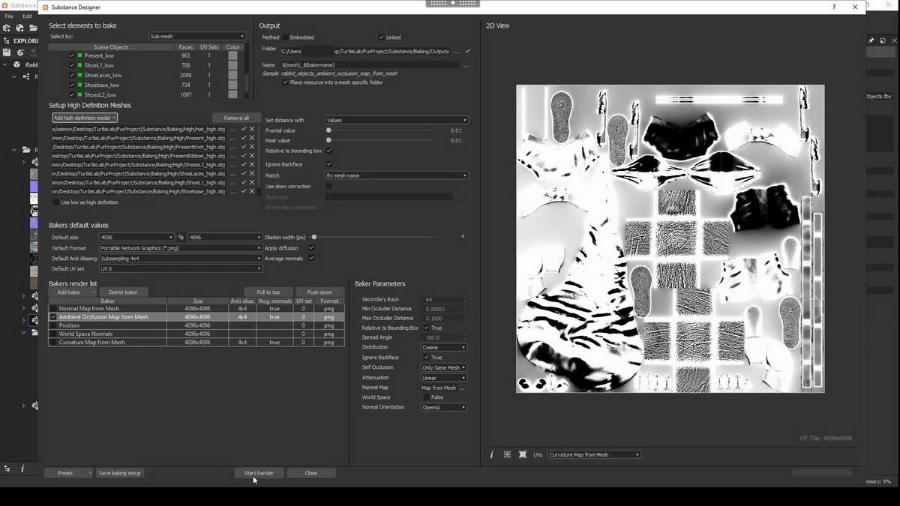The image size is (900, 506).
Task: Remove the ShoeL1_high.obj mesh entry
Action: 252,182
